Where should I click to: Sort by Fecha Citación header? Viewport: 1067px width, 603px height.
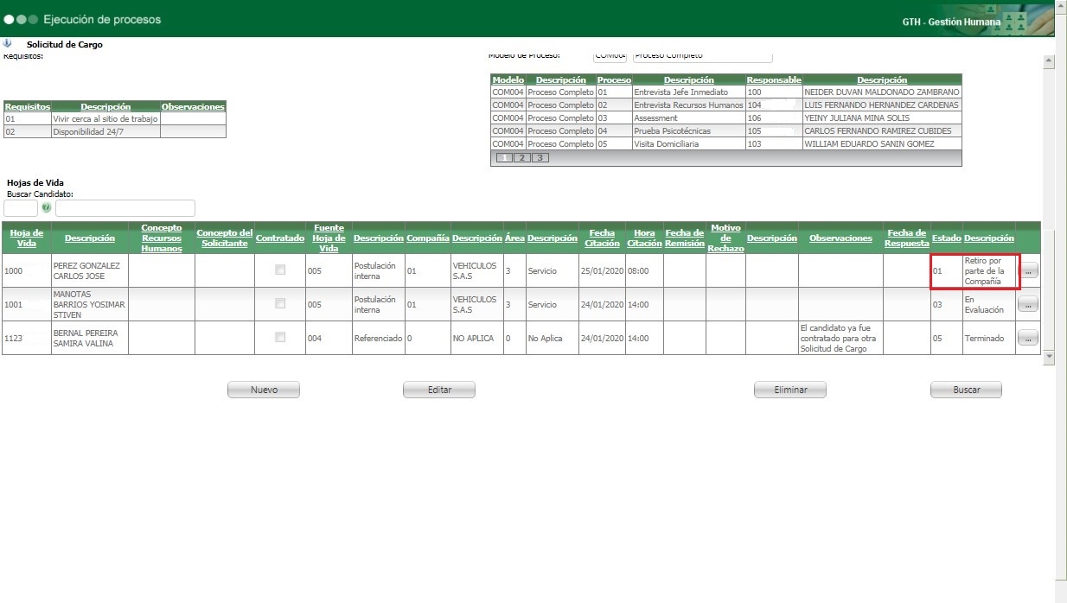tap(602, 238)
